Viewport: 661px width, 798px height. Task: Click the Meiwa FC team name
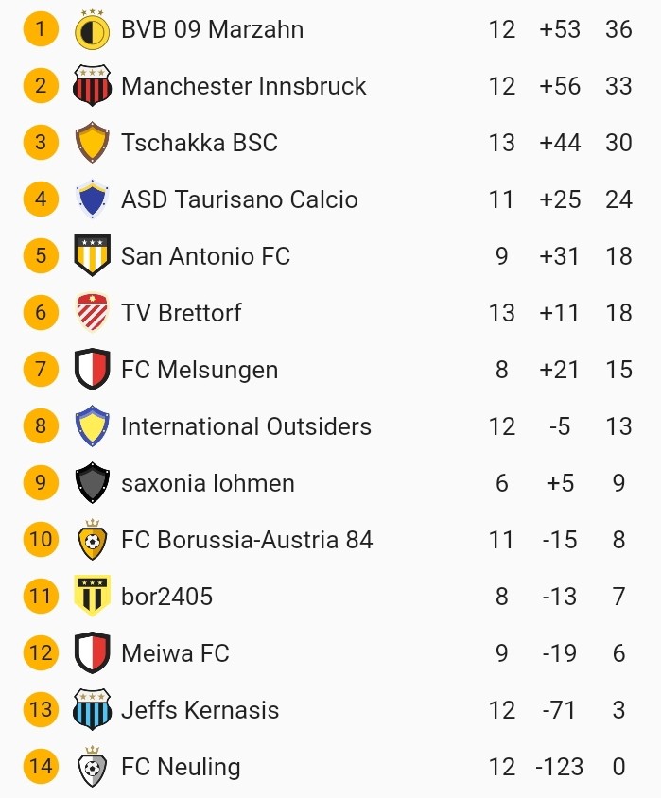tap(175, 653)
